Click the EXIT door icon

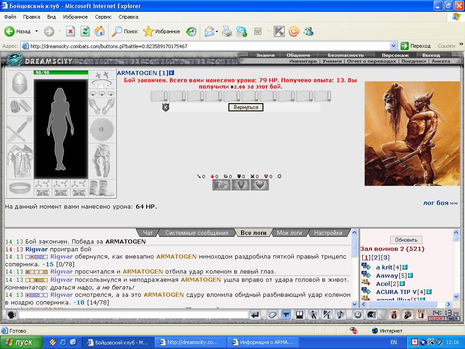click(x=421, y=314)
